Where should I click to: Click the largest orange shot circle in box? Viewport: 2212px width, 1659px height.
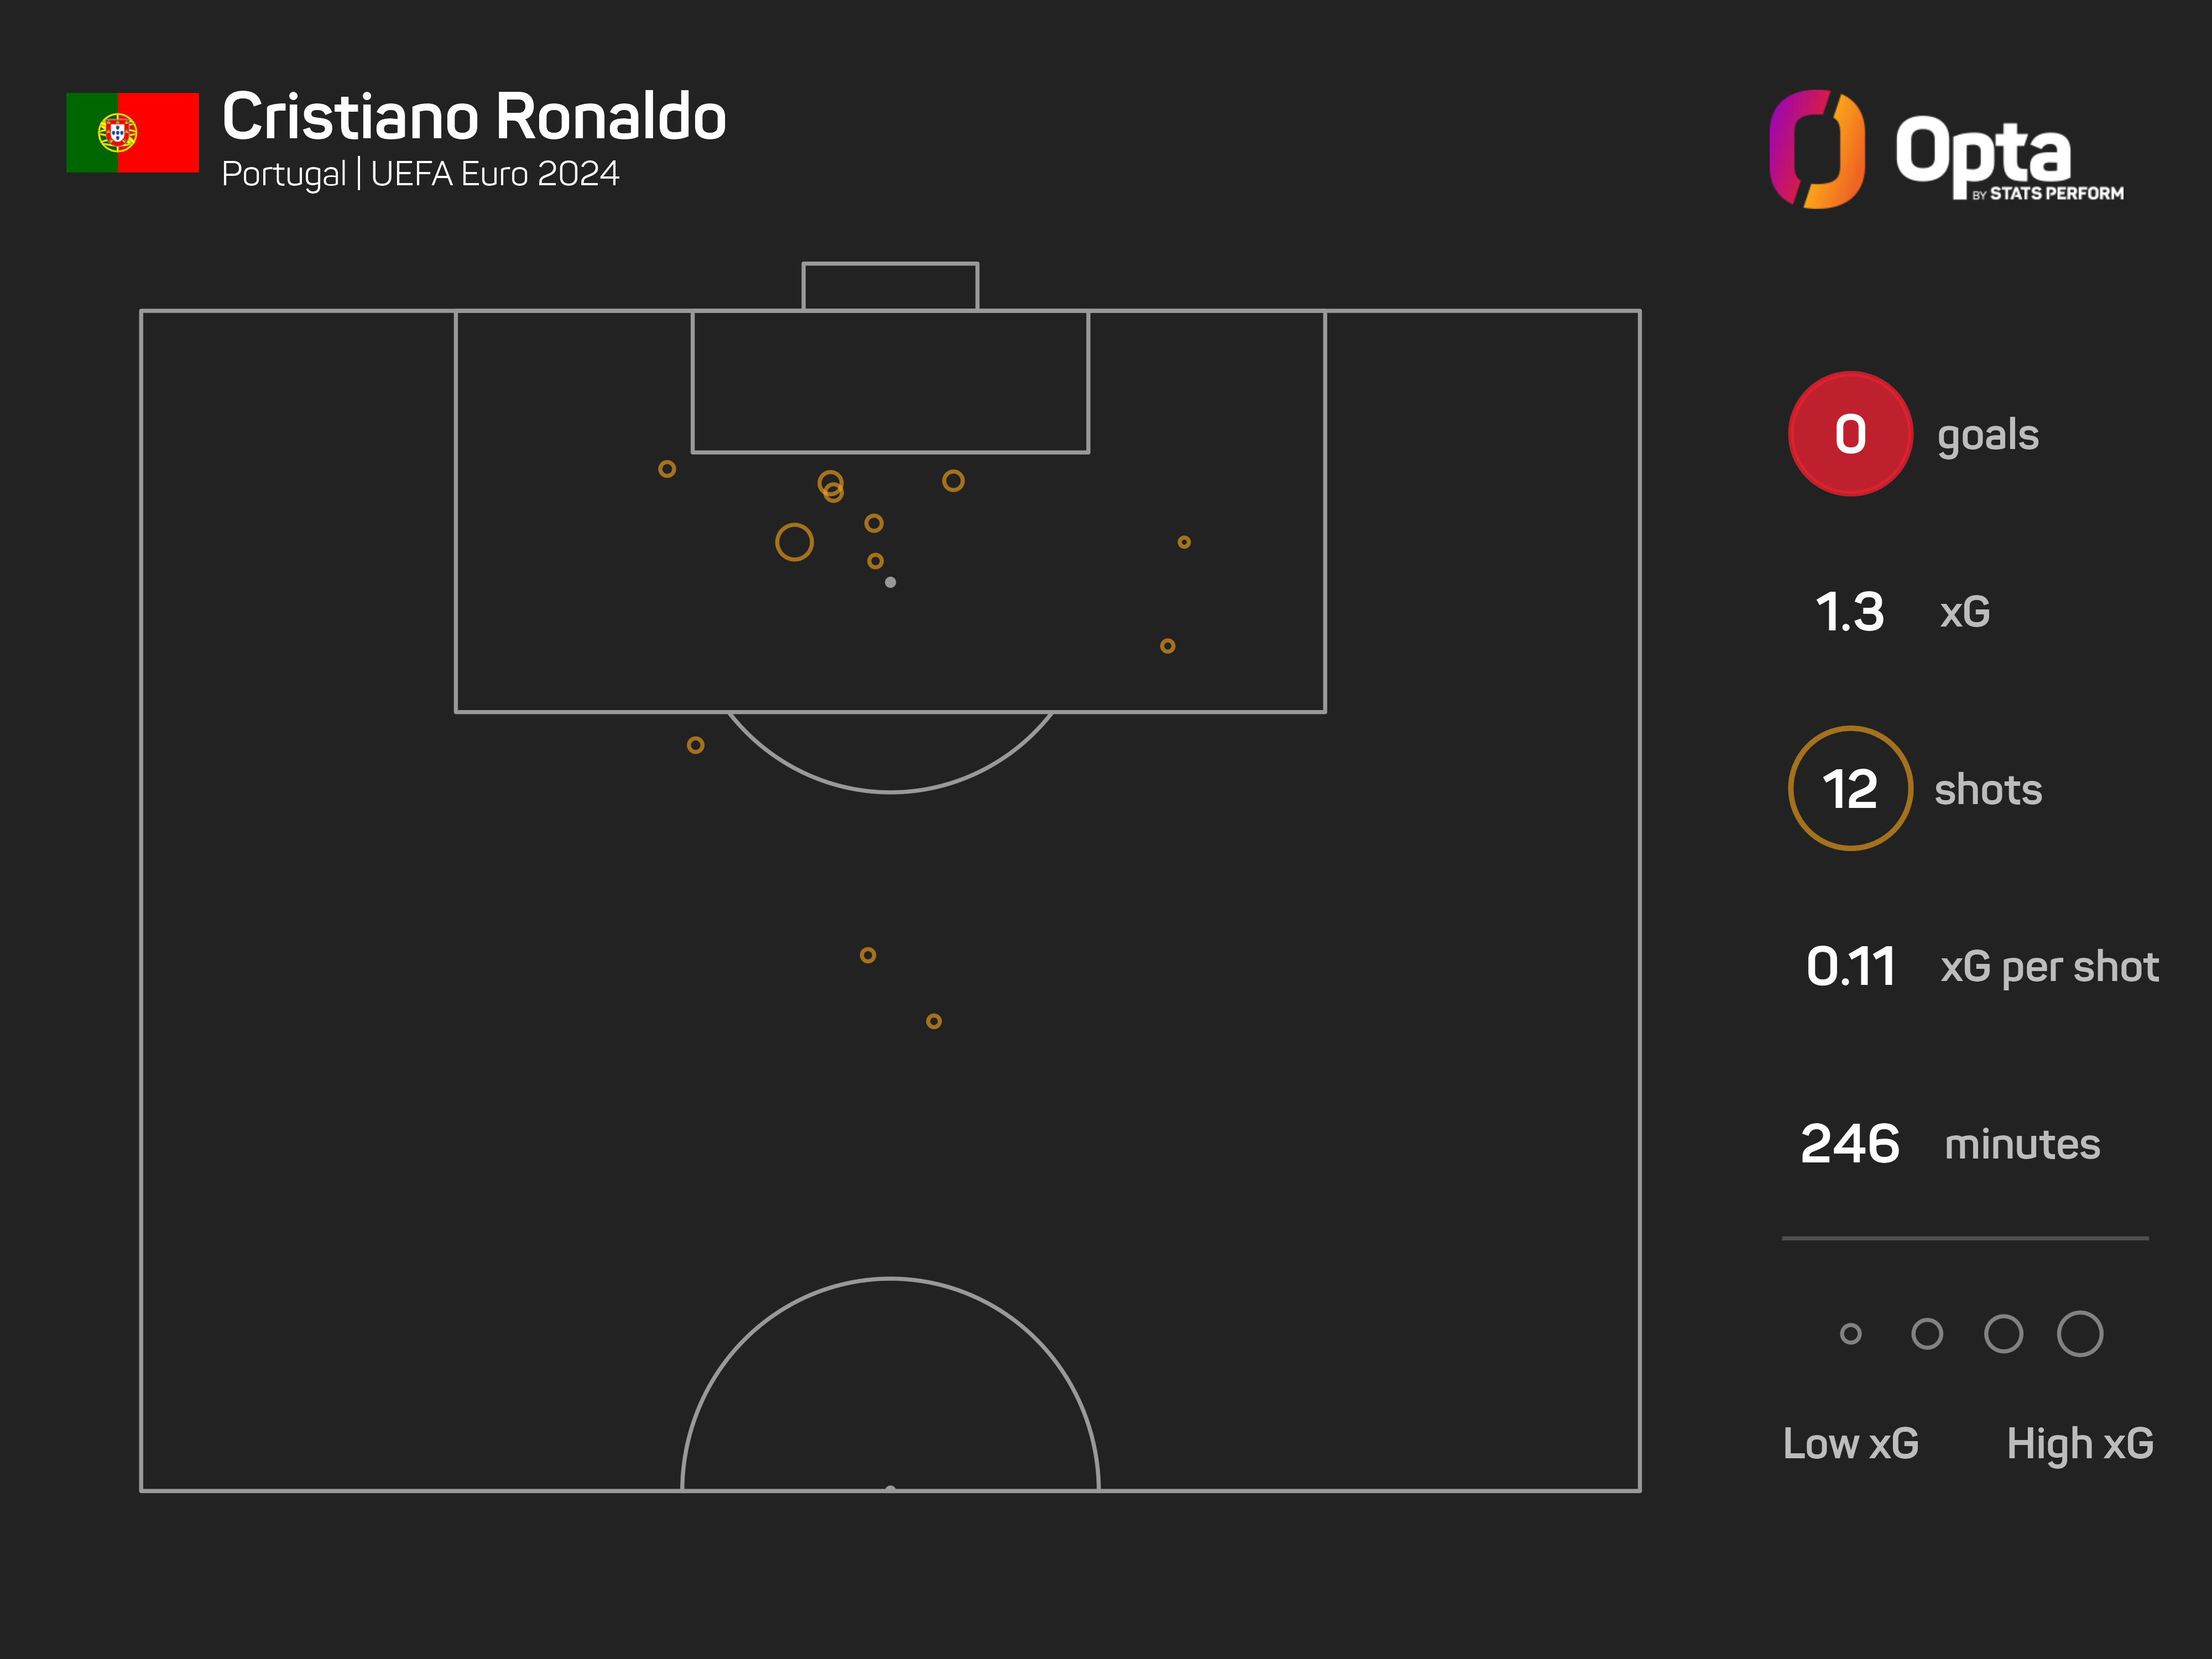pos(794,542)
